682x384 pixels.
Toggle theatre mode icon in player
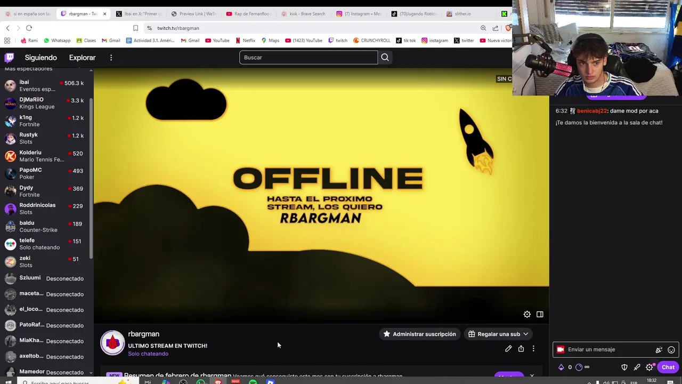click(540, 314)
